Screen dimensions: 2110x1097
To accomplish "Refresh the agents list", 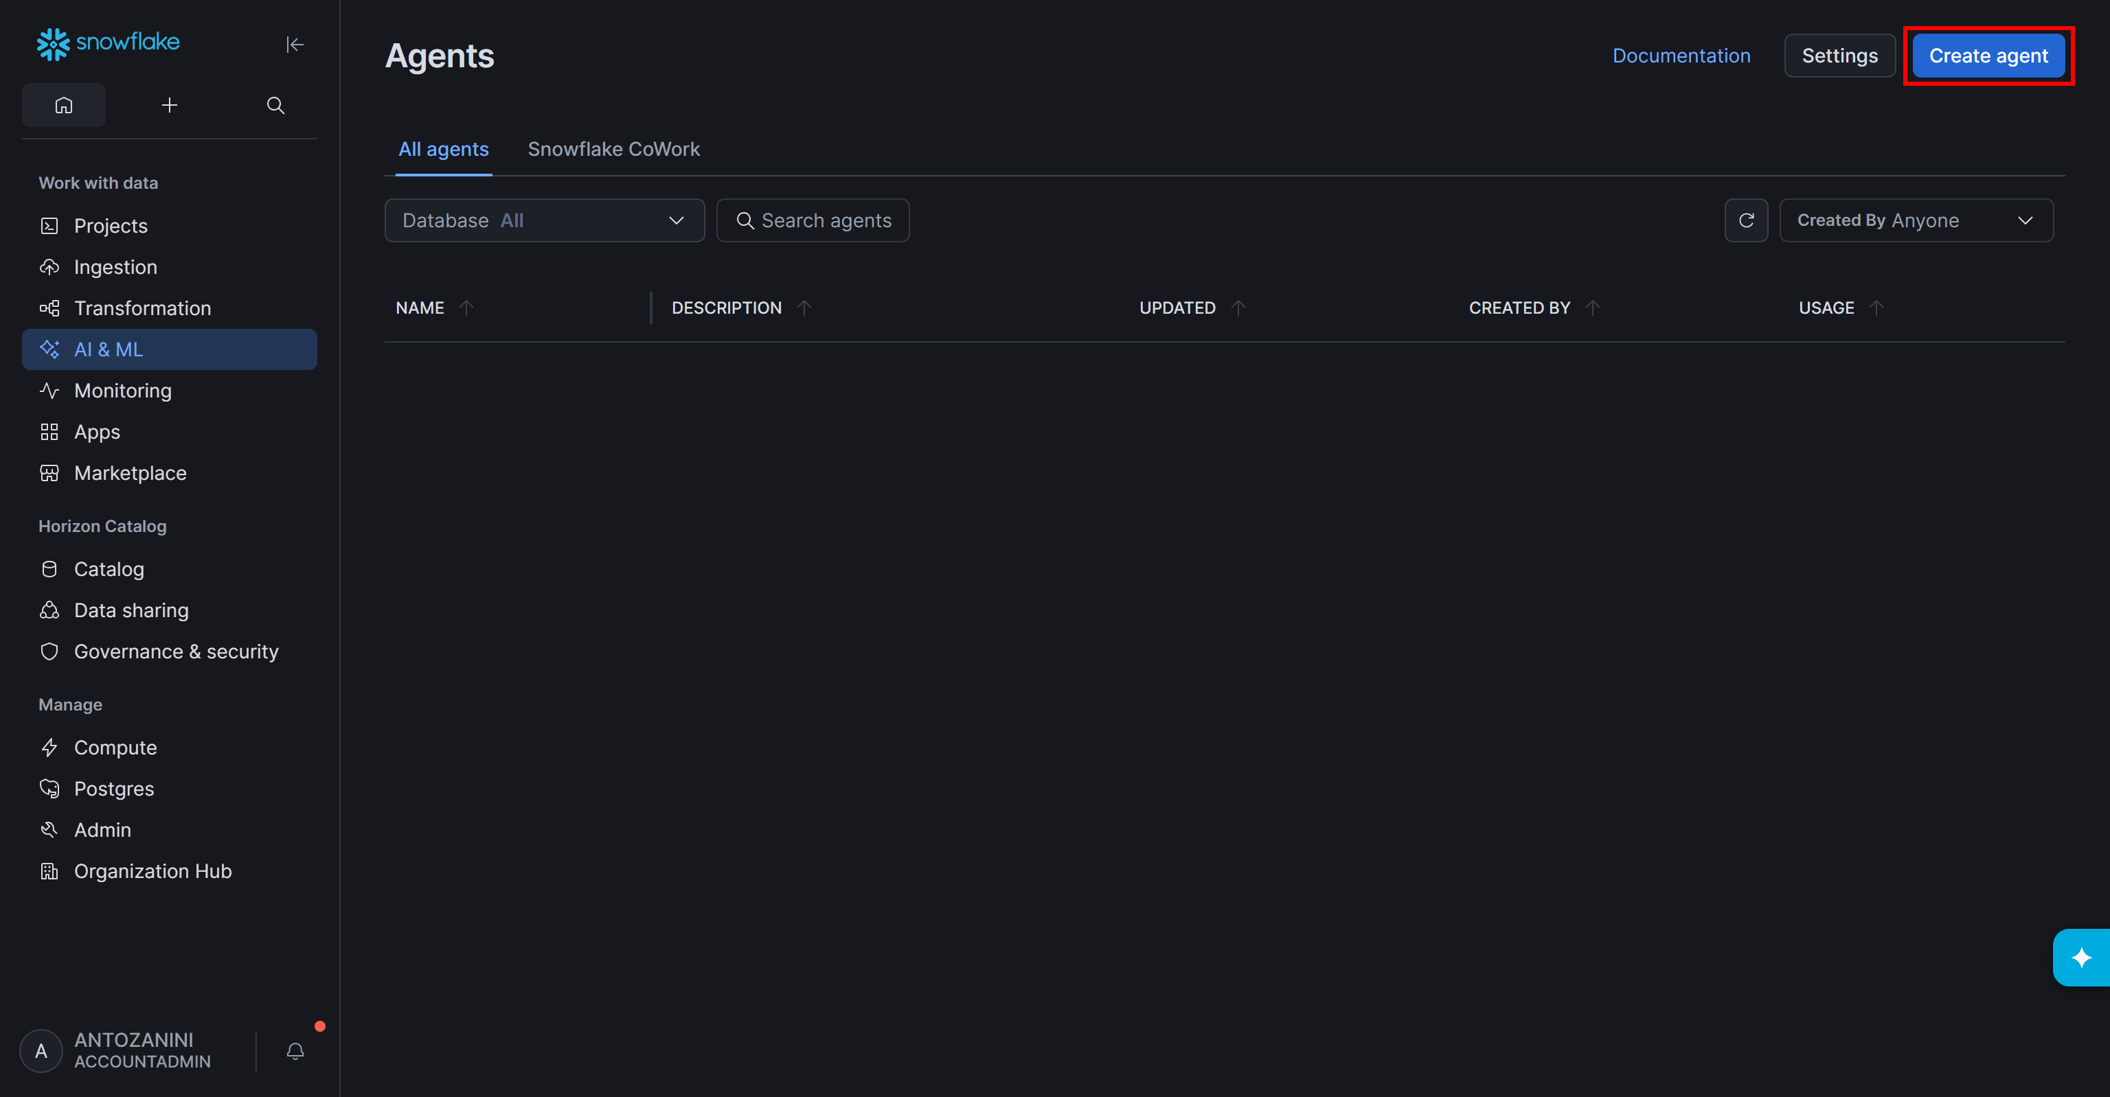I will [x=1745, y=220].
